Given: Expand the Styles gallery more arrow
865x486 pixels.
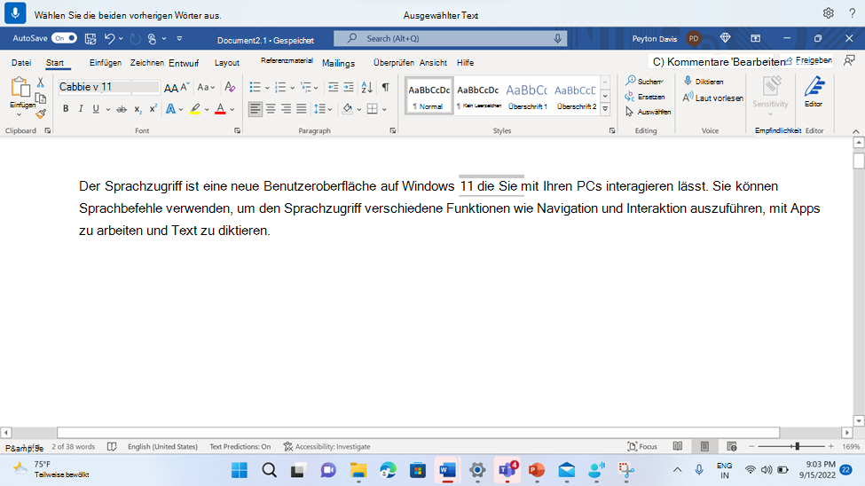Looking at the screenshot, I should tap(605, 109).
